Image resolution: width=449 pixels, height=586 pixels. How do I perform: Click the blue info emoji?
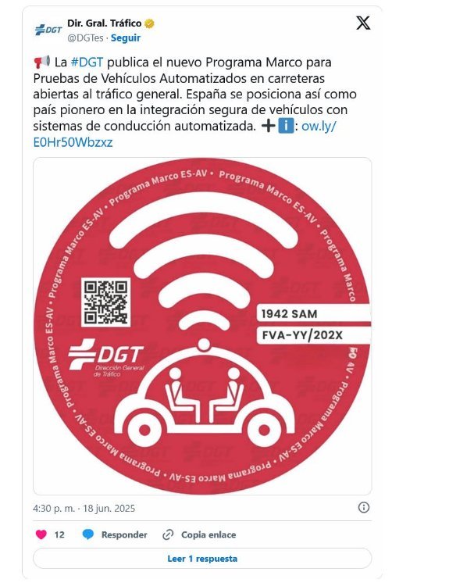click(x=286, y=127)
